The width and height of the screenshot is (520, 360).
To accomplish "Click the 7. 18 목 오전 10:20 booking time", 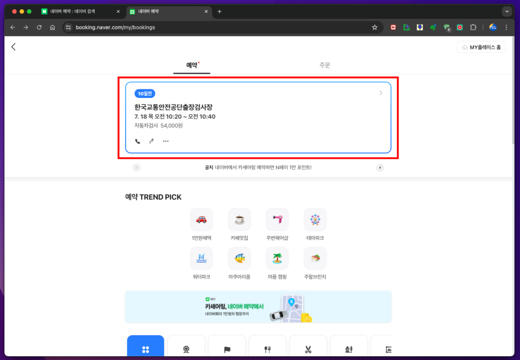I will pos(175,116).
